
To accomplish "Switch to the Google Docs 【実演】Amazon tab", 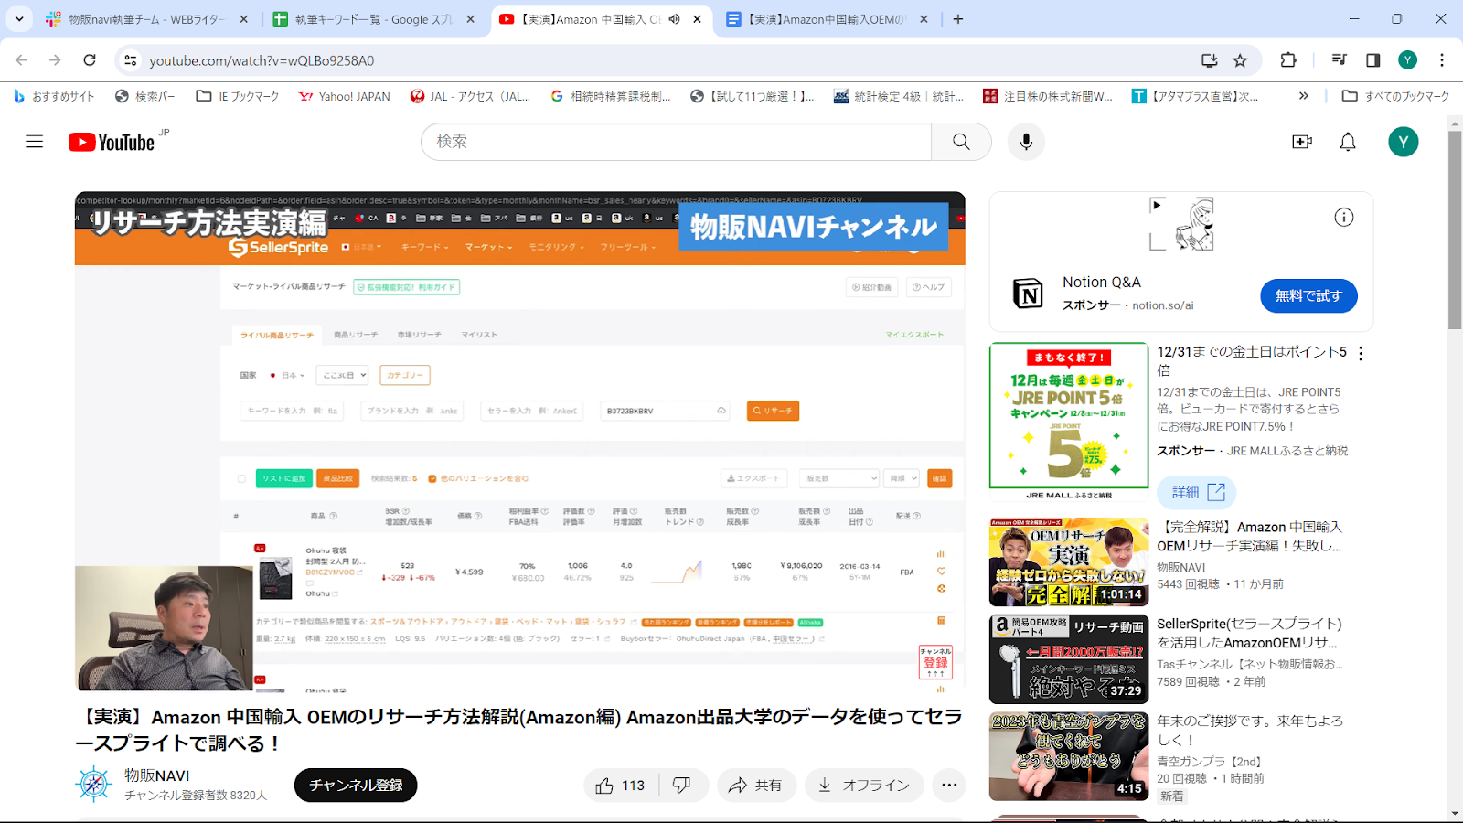I will (x=828, y=19).
